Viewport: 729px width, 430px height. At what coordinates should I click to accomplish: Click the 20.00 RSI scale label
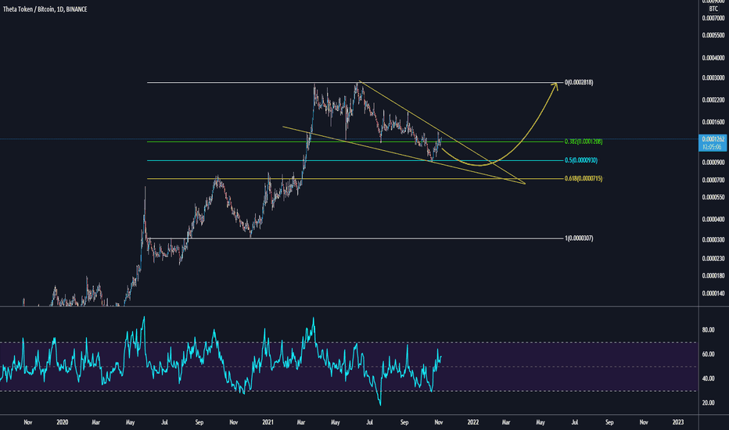(x=708, y=403)
